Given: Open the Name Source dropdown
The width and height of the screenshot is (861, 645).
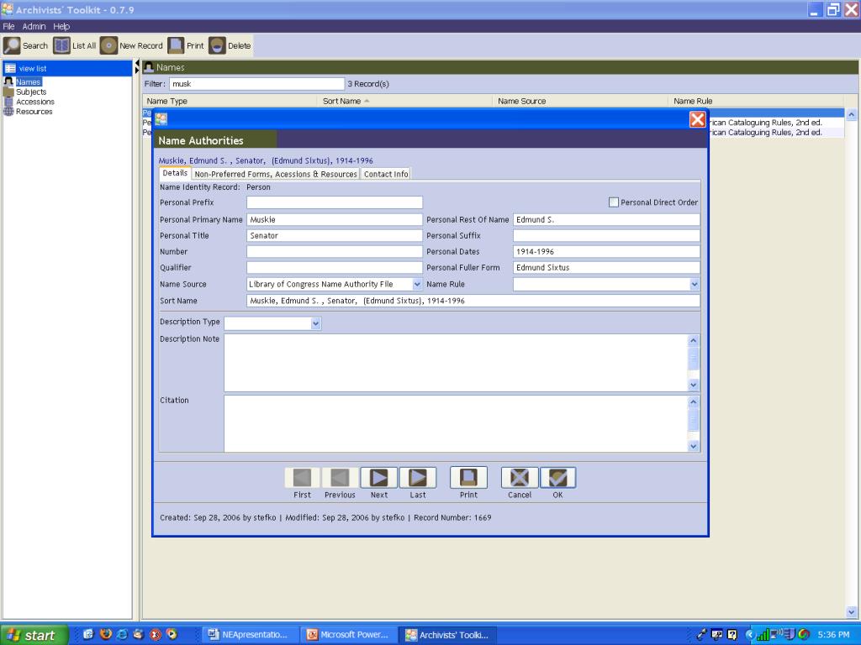Looking at the screenshot, I should [417, 284].
